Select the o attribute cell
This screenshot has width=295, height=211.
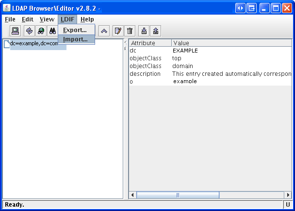(150, 82)
